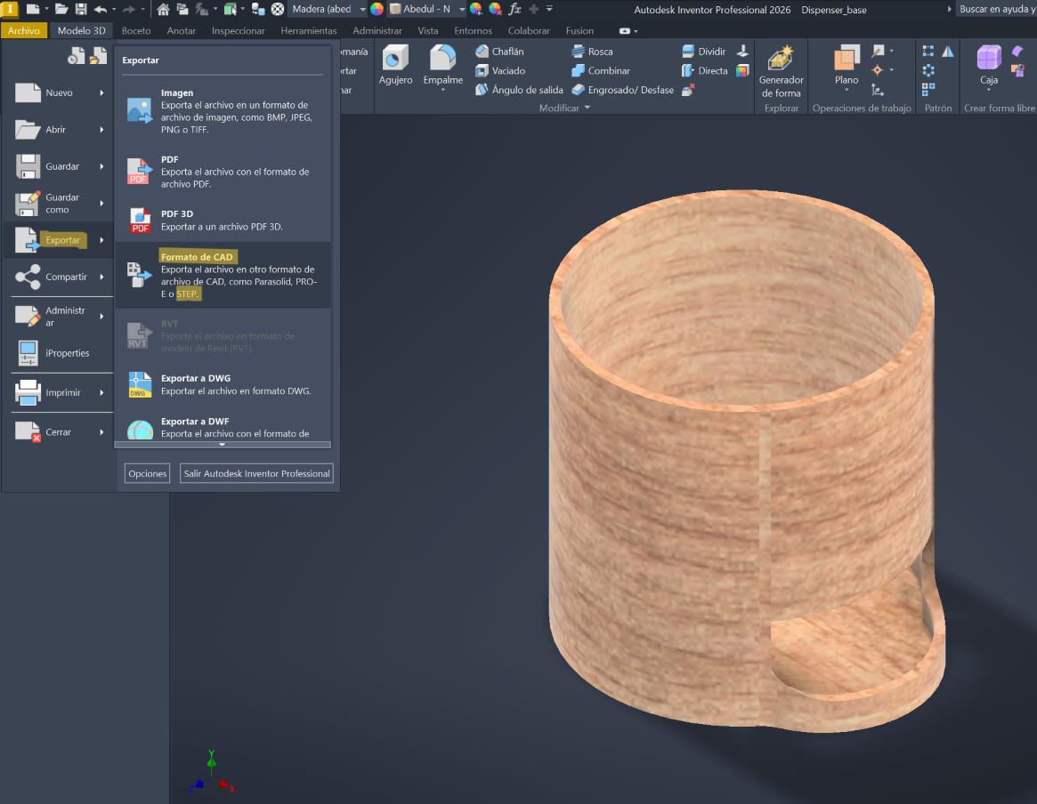Click Salir Autodesk Inventor Professional button

[256, 473]
